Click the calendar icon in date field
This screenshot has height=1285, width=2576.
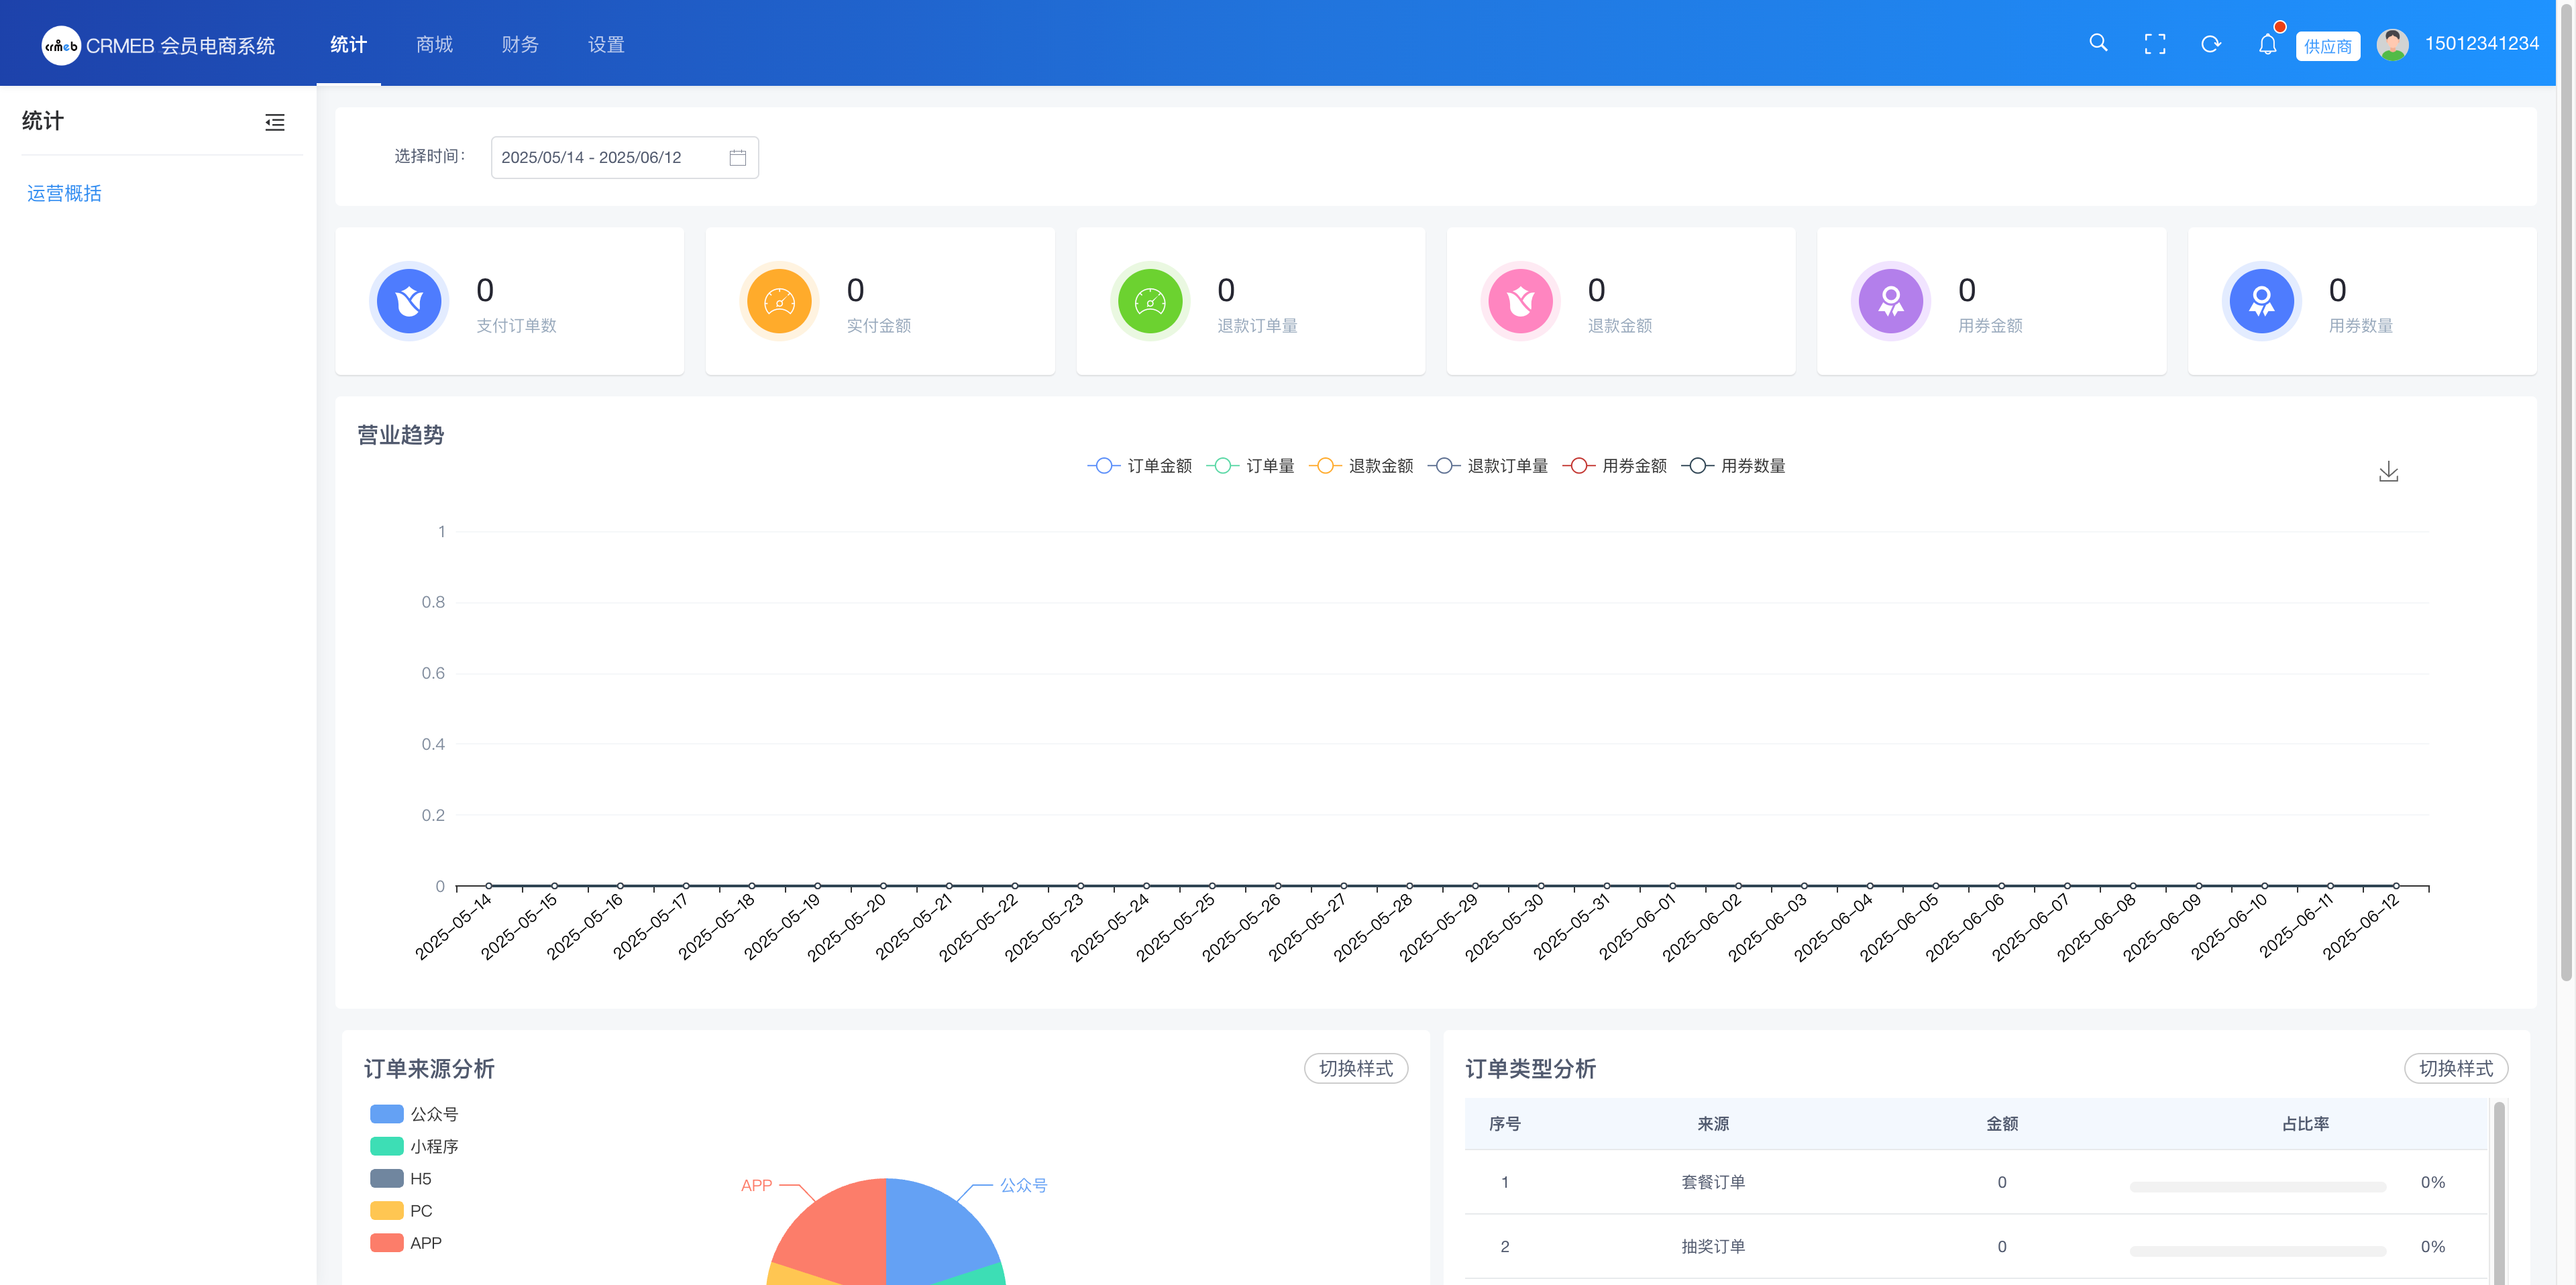coord(737,158)
